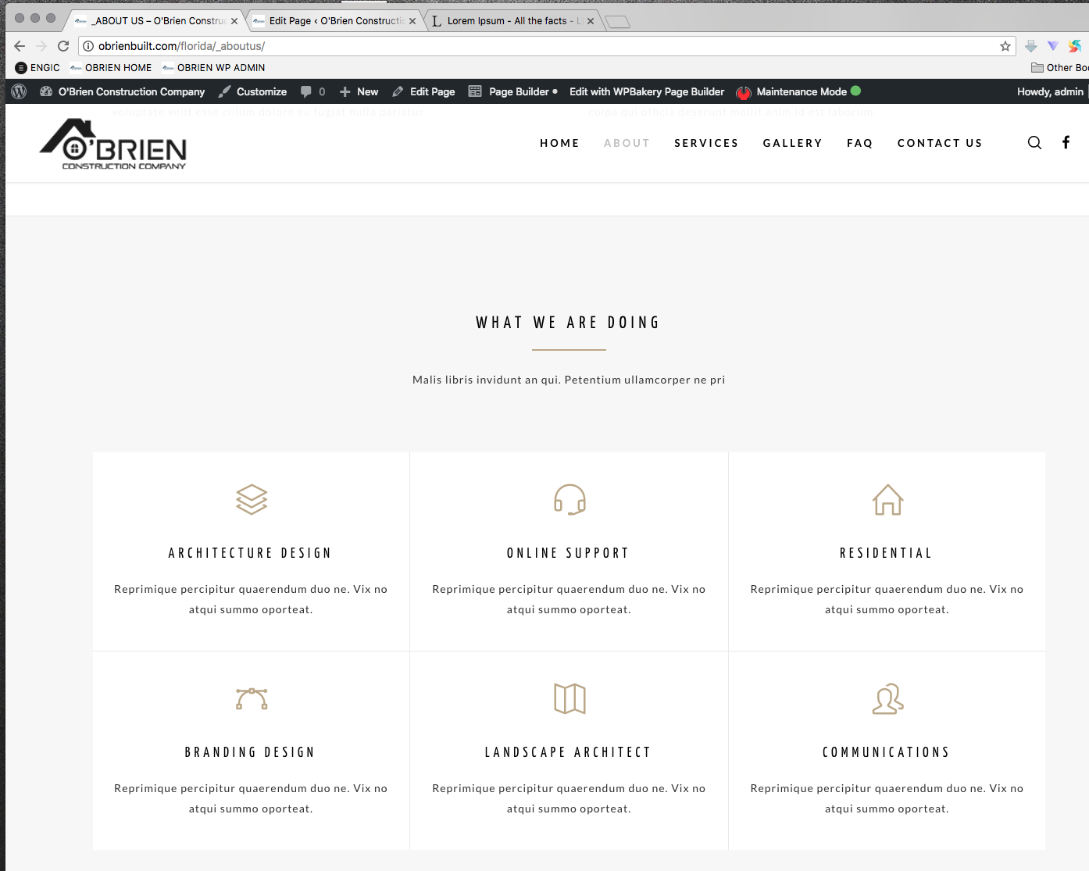Click the comments bubble in admin bar
Viewport: 1089px width, 871px height.
312,91
